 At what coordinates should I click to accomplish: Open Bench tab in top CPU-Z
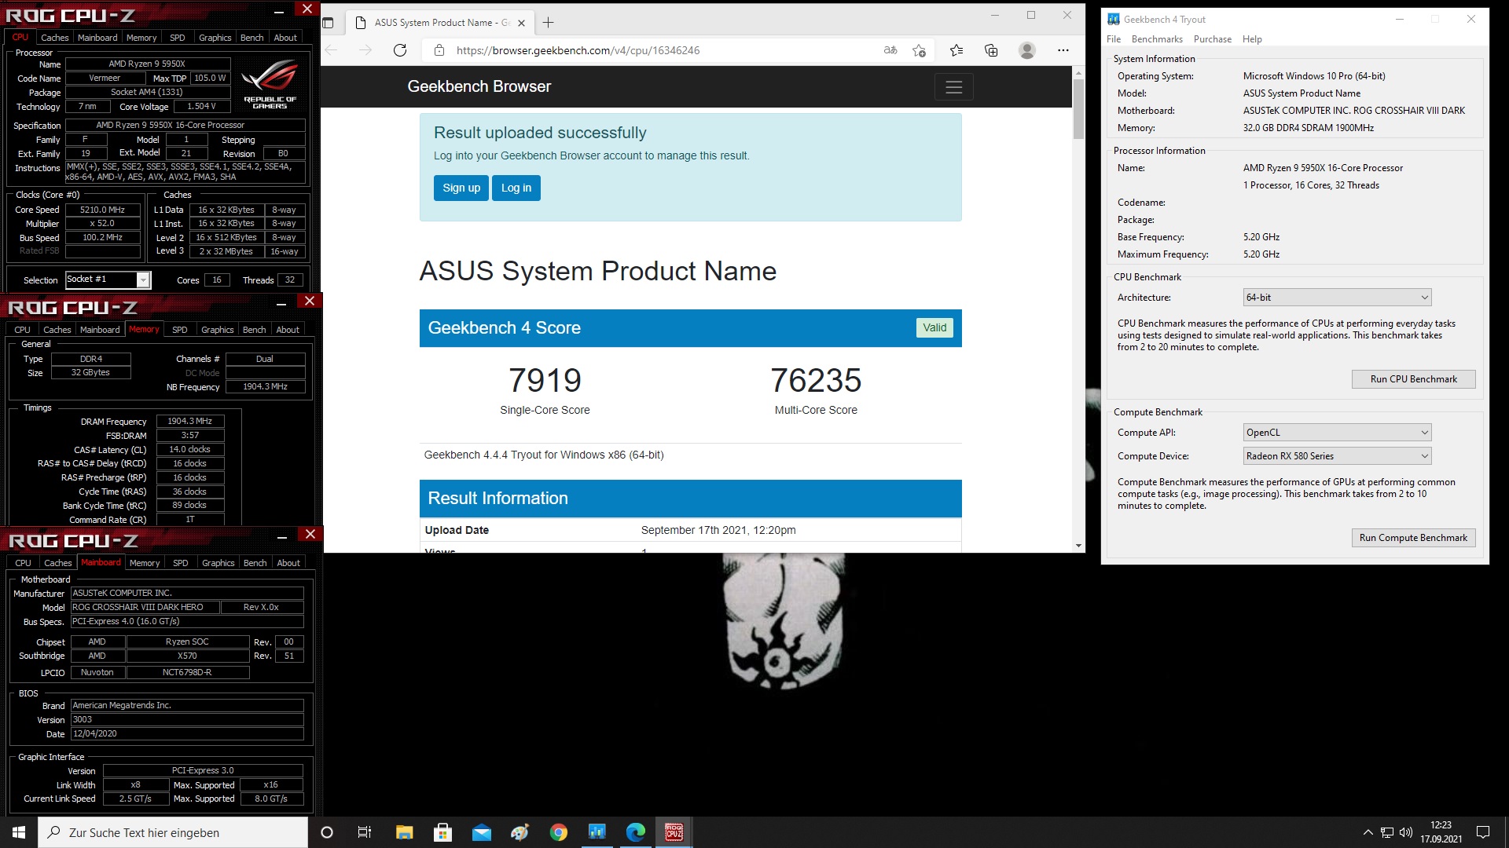click(x=251, y=38)
